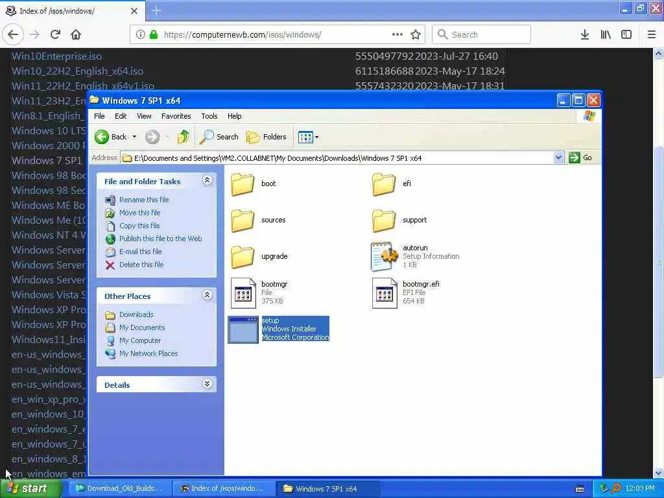Toggle Explorer Folders pane
The height and width of the screenshot is (498, 664).
(x=267, y=137)
